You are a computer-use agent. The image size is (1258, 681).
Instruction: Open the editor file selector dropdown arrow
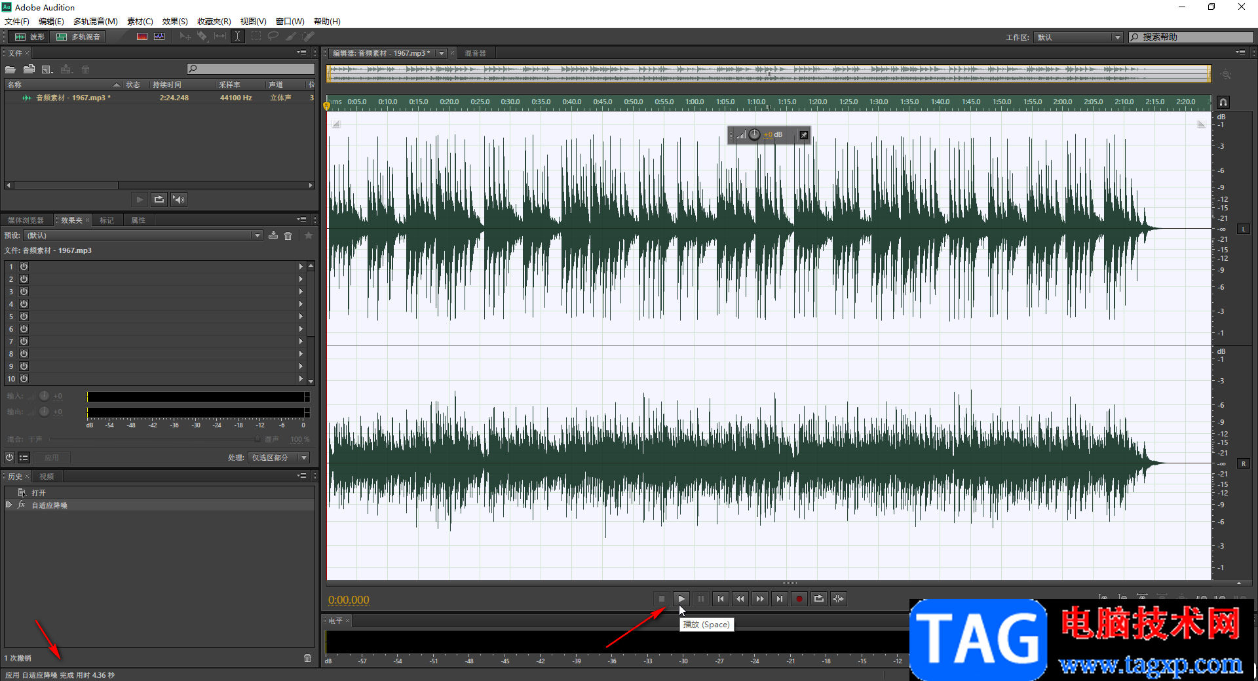(x=442, y=53)
